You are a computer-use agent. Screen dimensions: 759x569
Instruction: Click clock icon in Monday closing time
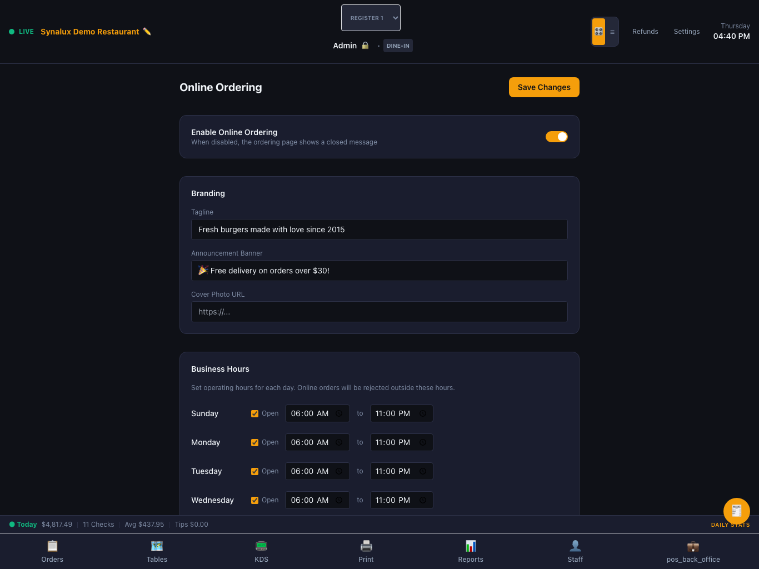point(423,442)
